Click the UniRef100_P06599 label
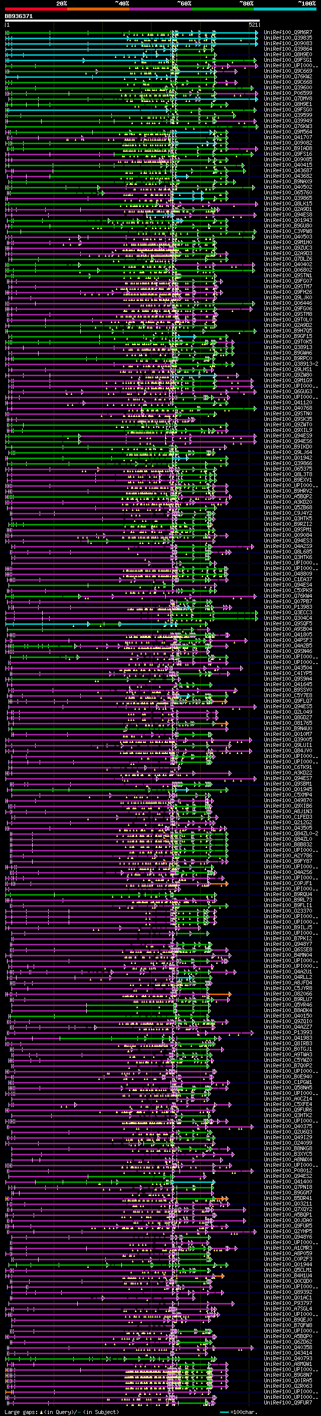 [x=288, y=93]
